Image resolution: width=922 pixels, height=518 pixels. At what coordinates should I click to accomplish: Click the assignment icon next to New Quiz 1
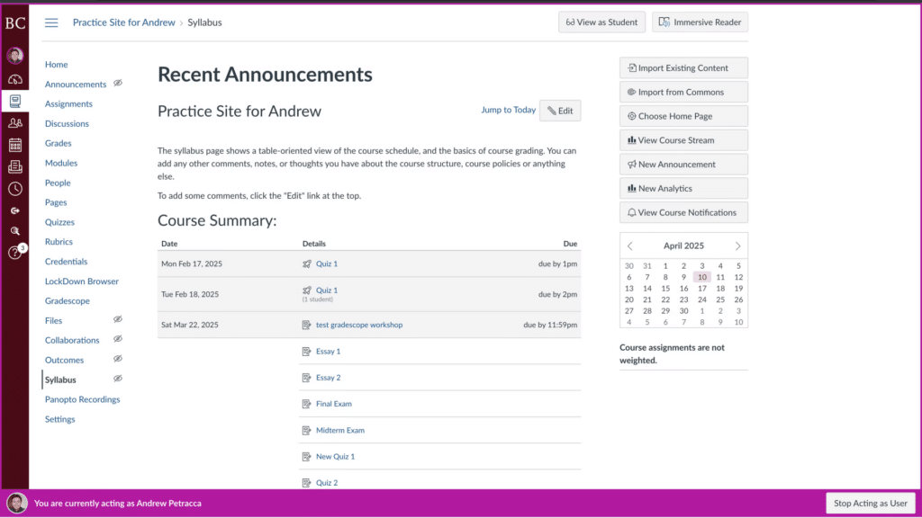(306, 456)
